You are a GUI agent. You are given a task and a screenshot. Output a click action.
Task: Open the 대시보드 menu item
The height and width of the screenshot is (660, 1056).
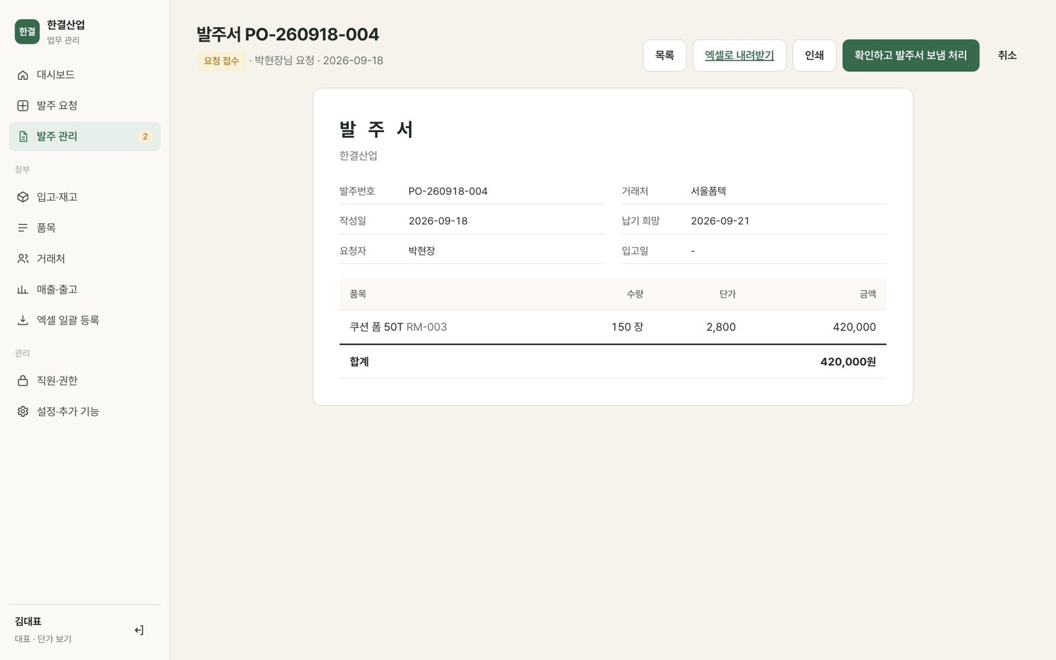[x=84, y=75]
